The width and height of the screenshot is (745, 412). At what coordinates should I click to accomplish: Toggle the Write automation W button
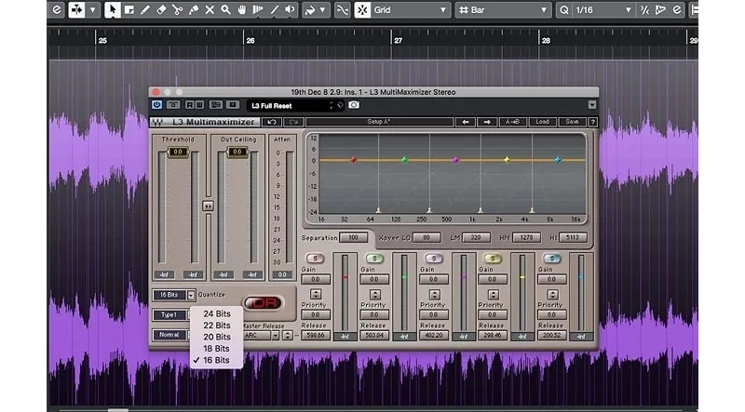[199, 104]
